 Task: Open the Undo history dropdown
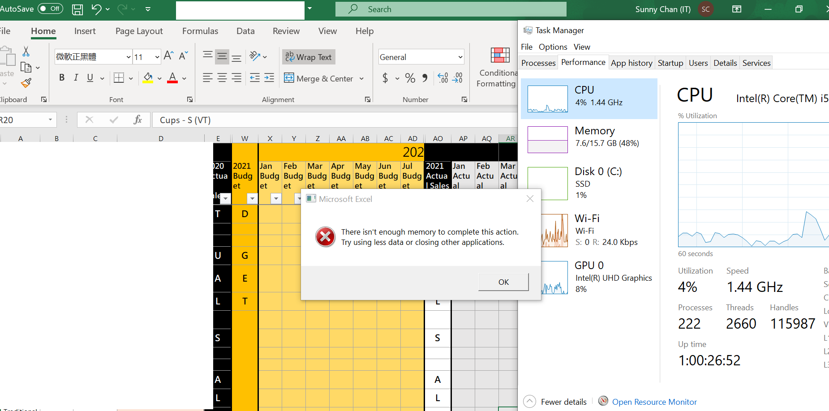click(107, 9)
